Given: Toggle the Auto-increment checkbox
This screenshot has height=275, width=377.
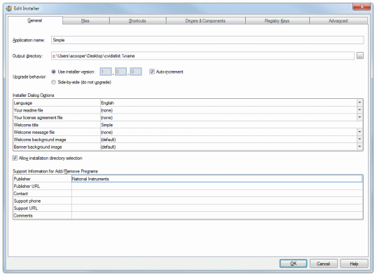Looking at the screenshot, I should (x=152, y=72).
